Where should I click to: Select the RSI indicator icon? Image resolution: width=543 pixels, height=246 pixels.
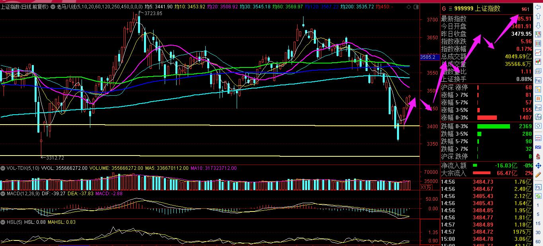(x=538, y=147)
